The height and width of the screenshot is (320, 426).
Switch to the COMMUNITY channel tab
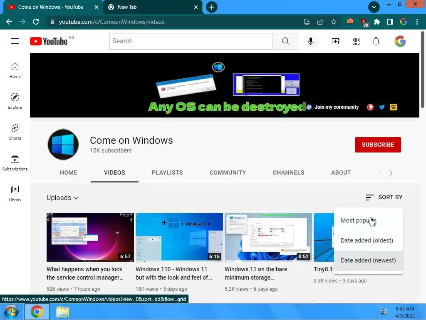(x=228, y=172)
